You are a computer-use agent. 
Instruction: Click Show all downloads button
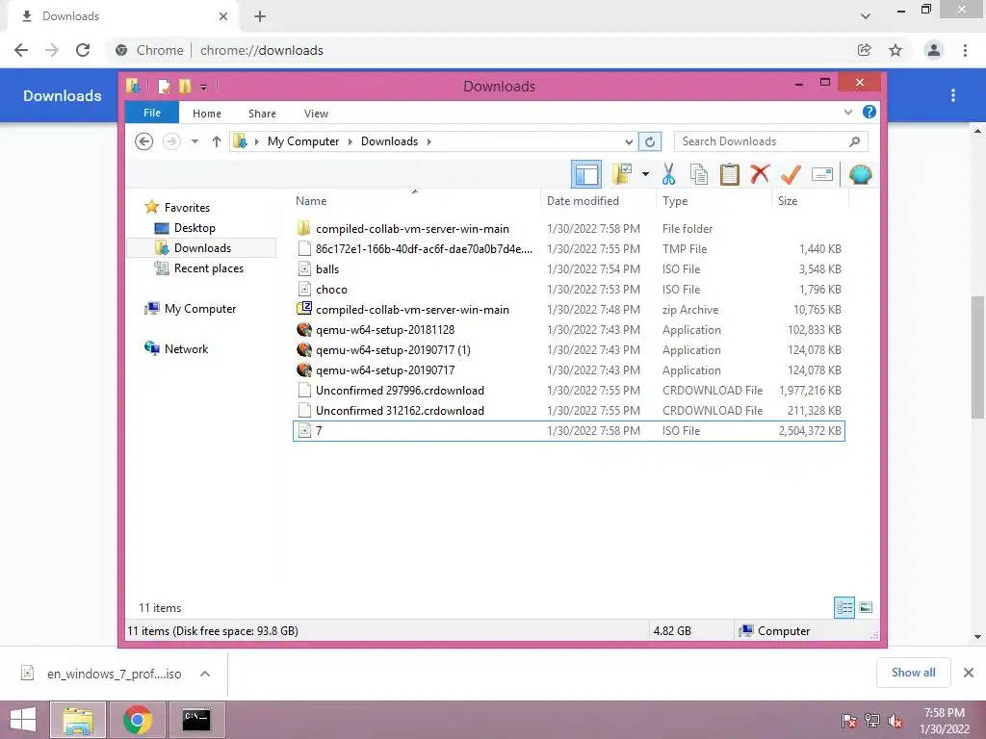pos(913,673)
